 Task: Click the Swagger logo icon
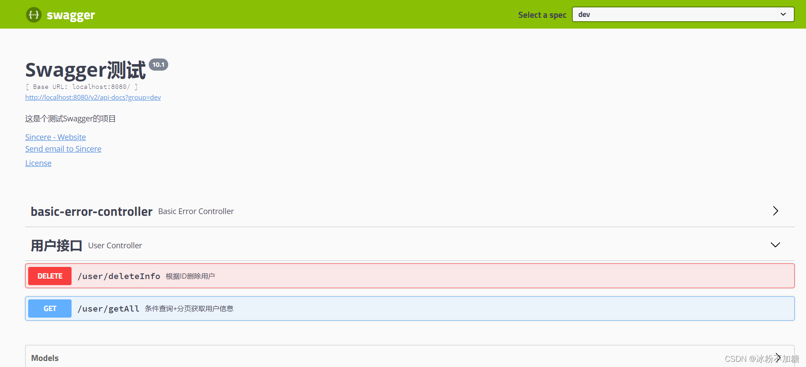coord(33,15)
